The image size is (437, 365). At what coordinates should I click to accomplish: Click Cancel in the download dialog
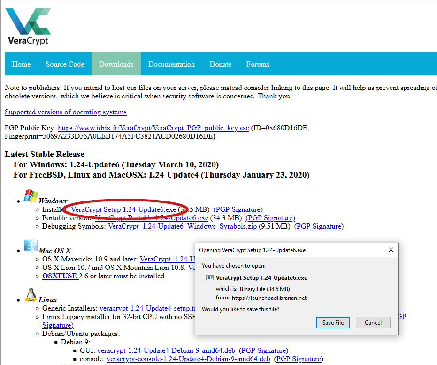373,323
